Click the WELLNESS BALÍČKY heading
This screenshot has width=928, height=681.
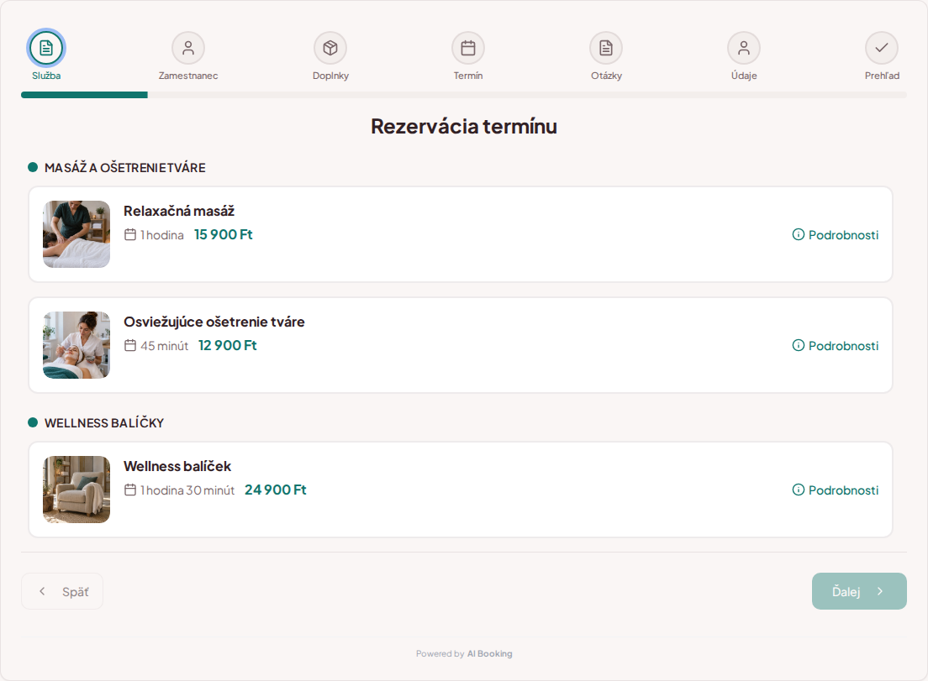tap(104, 423)
